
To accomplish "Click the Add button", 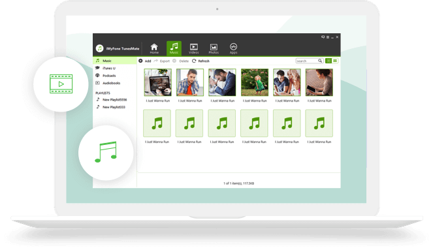I will pyautogui.click(x=145, y=61).
